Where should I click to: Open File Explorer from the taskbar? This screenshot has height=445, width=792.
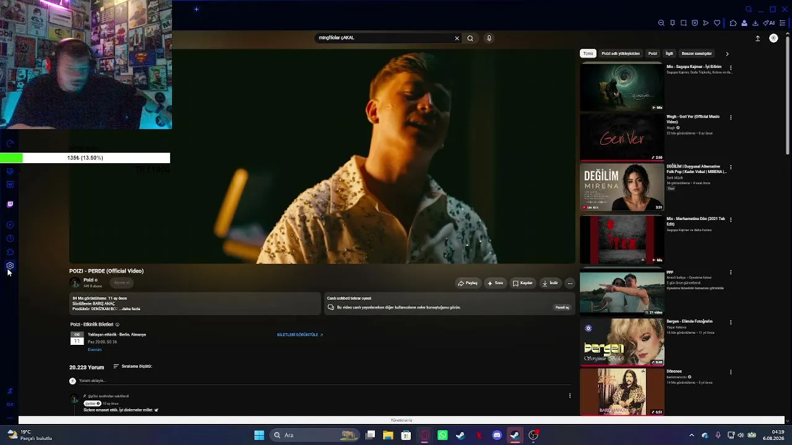tap(388, 435)
